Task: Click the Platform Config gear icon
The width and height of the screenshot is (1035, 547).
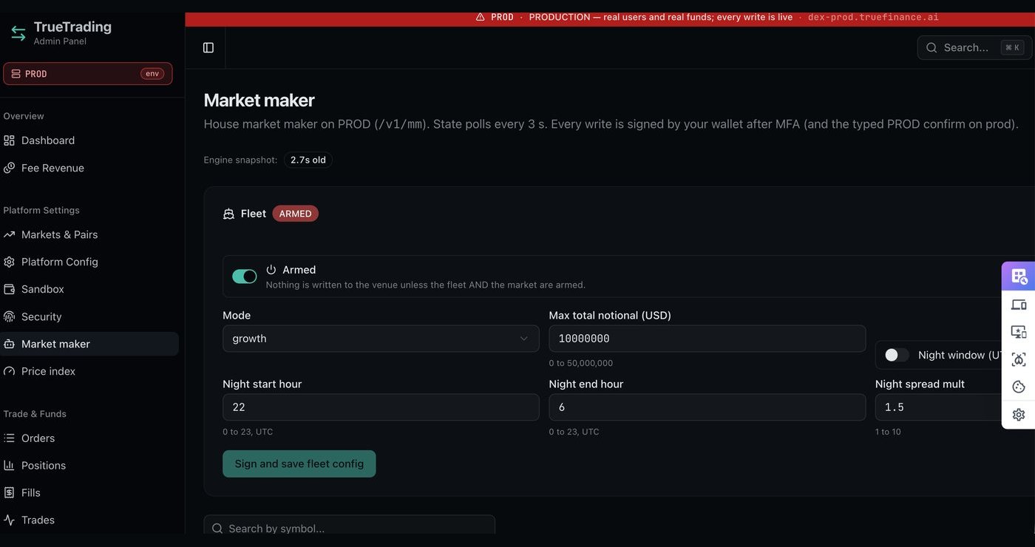Action: pyautogui.click(x=9, y=262)
